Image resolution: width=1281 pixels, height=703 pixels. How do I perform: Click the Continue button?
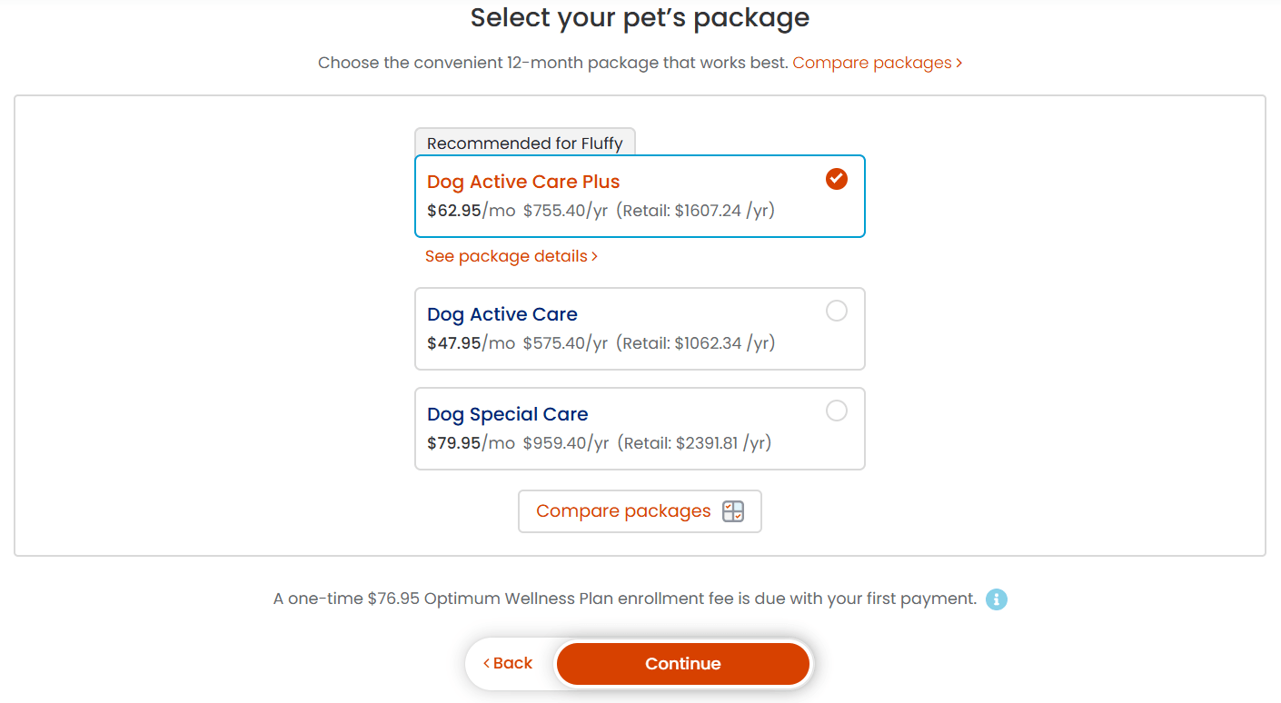point(682,663)
